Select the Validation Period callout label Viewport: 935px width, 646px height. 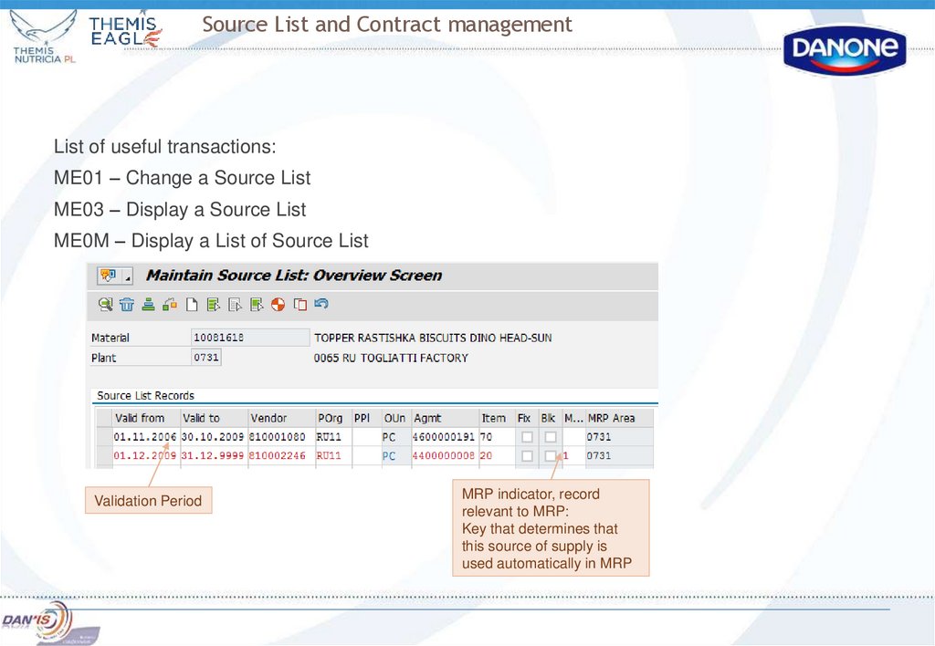[x=148, y=500]
